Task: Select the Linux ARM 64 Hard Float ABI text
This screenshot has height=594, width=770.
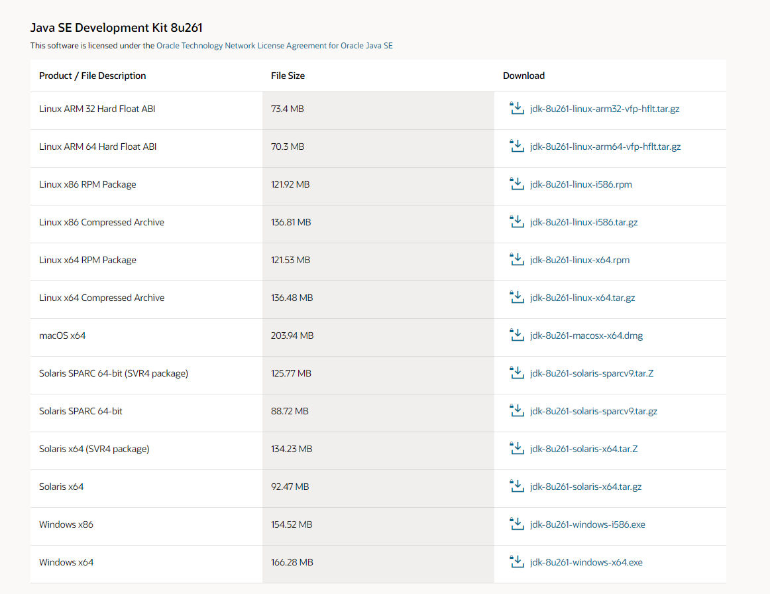Action: pos(97,147)
